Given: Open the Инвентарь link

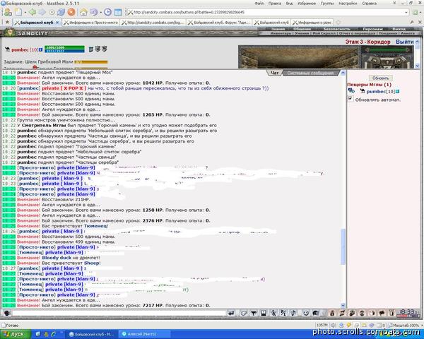Looking at the screenshot, I should (x=281, y=33).
